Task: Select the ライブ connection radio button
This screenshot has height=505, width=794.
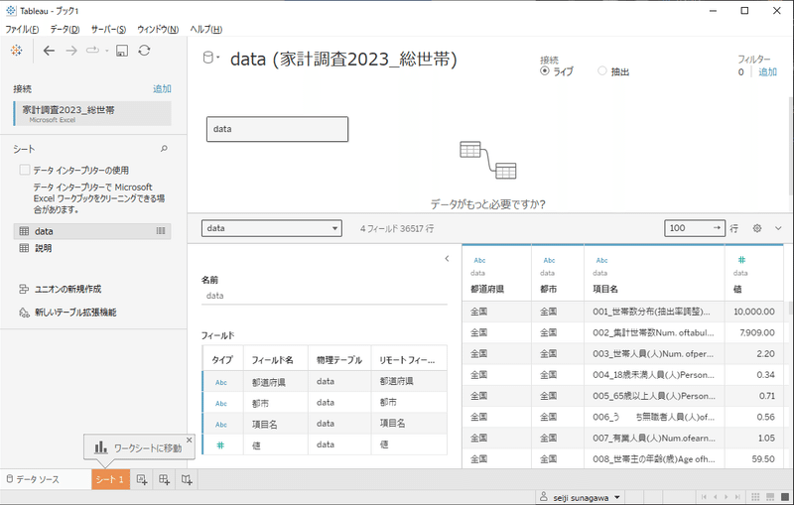Action: 544,70
